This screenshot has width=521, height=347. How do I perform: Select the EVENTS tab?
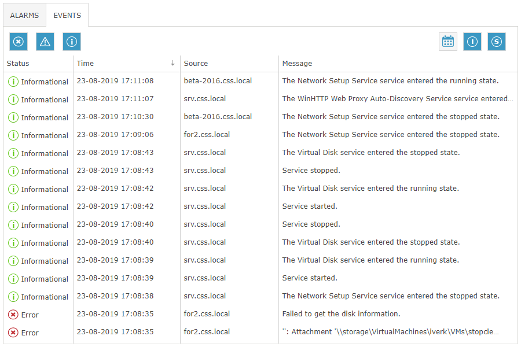coord(67,16)
